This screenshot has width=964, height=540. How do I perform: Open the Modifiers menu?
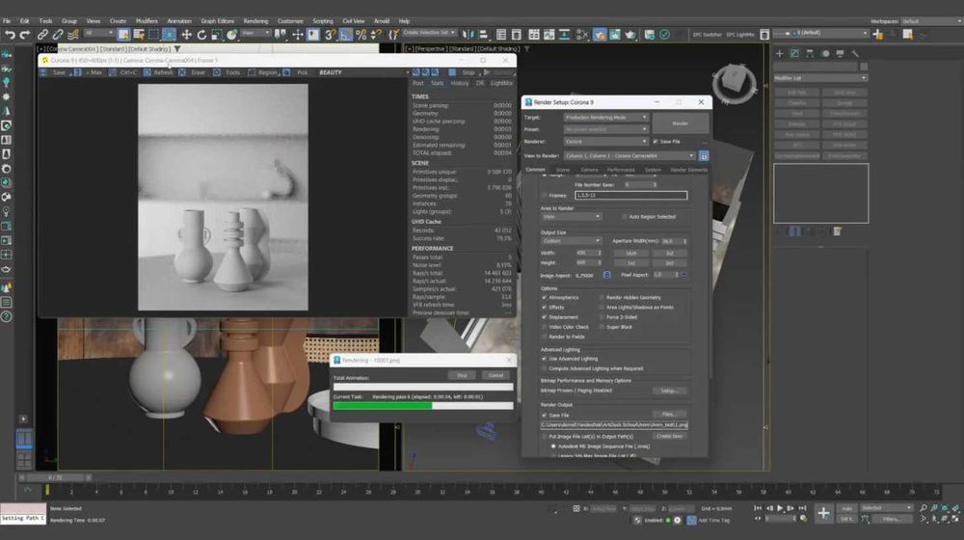click(147, 21)
